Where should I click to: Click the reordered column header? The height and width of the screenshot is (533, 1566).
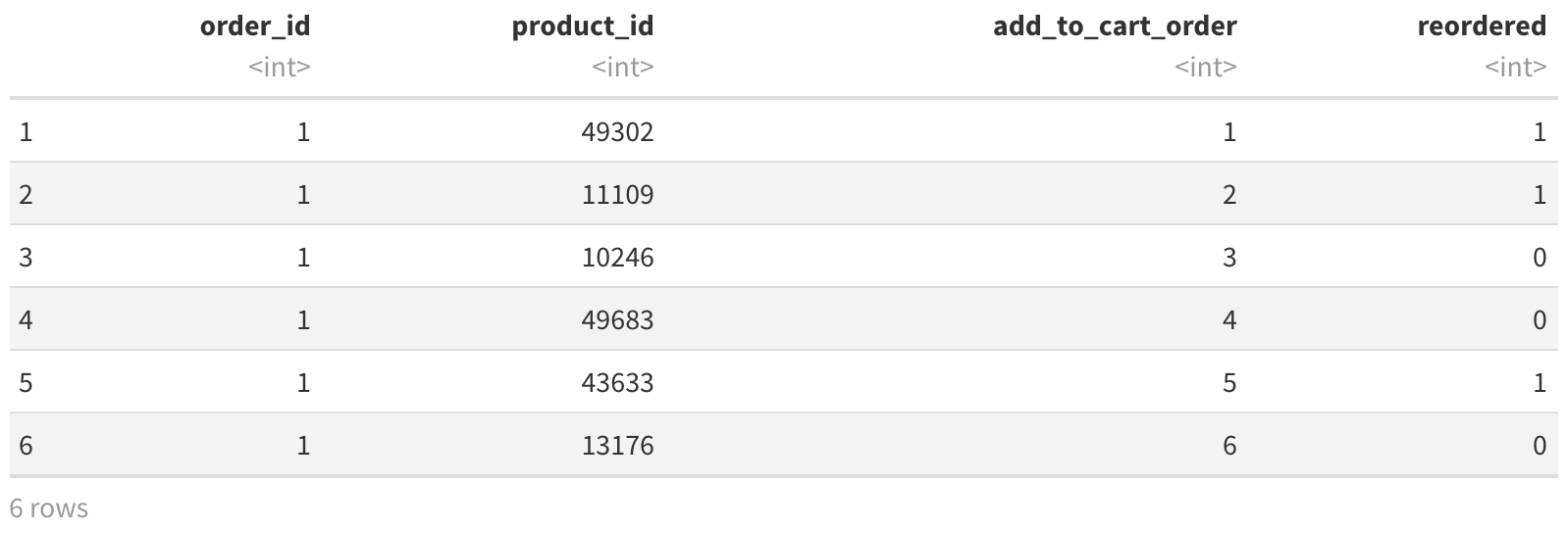(1482, 26)
